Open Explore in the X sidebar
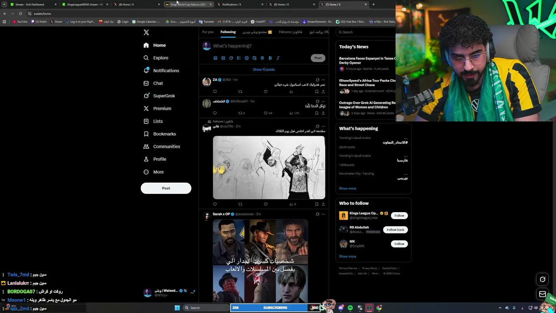Viewport: 556px width, 313px height. 156,58
